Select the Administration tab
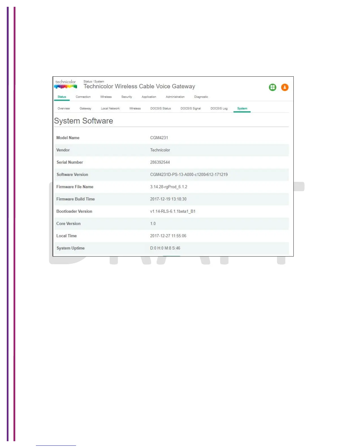This screenshot has width=346, height=448. click(x=175, y=97)
